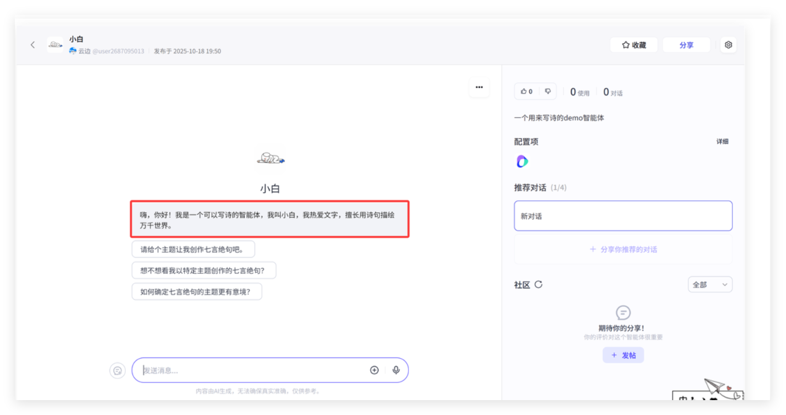Toggle 收藏 favorite star button
This screenshot has height=415, width=786.
point(634,45)
